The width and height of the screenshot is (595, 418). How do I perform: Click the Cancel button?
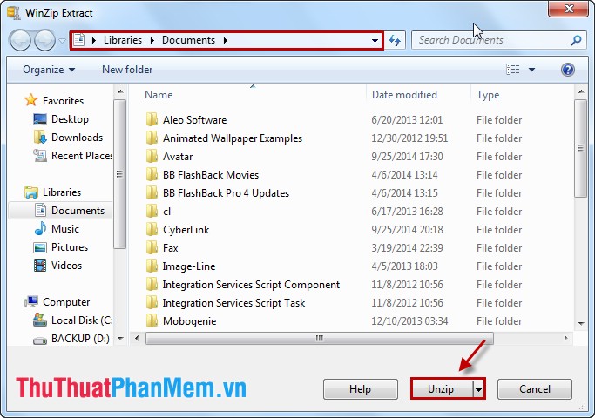[534, 389]
